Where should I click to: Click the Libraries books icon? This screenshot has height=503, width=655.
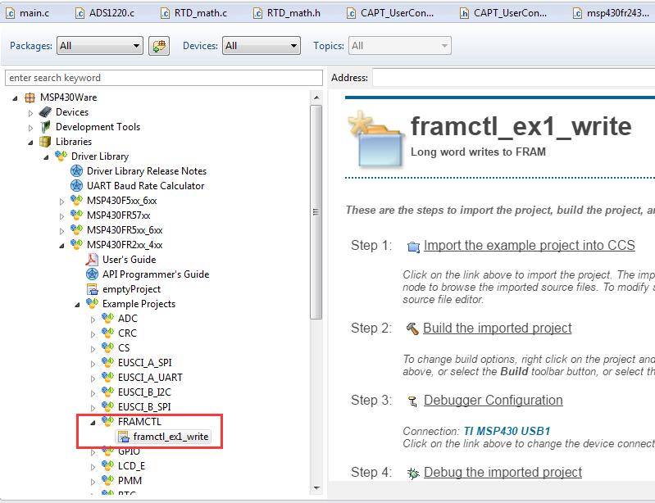(x=45, y=142)
